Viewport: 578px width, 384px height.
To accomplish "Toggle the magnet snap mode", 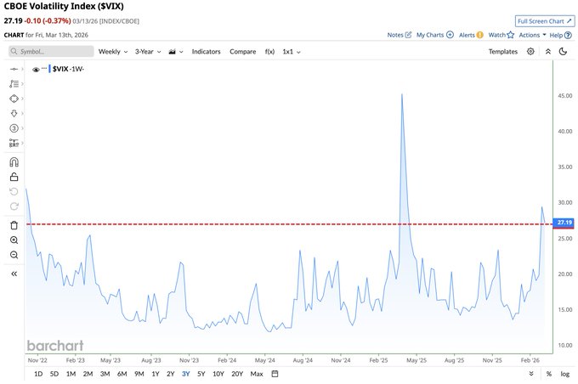I will tap(14, 162).
